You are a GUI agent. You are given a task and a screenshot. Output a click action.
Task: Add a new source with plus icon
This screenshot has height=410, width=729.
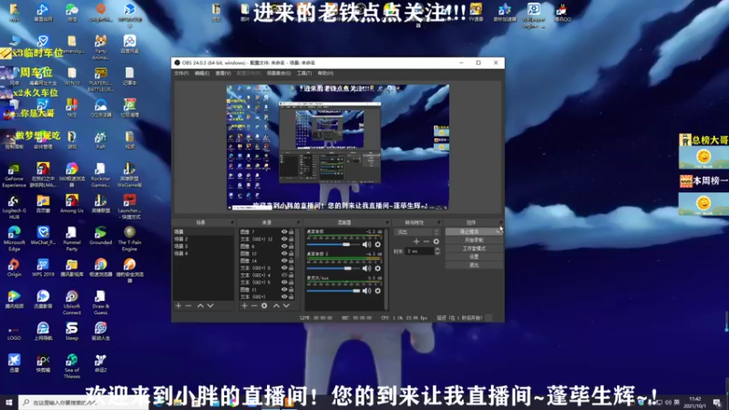(x=244, y=305)
